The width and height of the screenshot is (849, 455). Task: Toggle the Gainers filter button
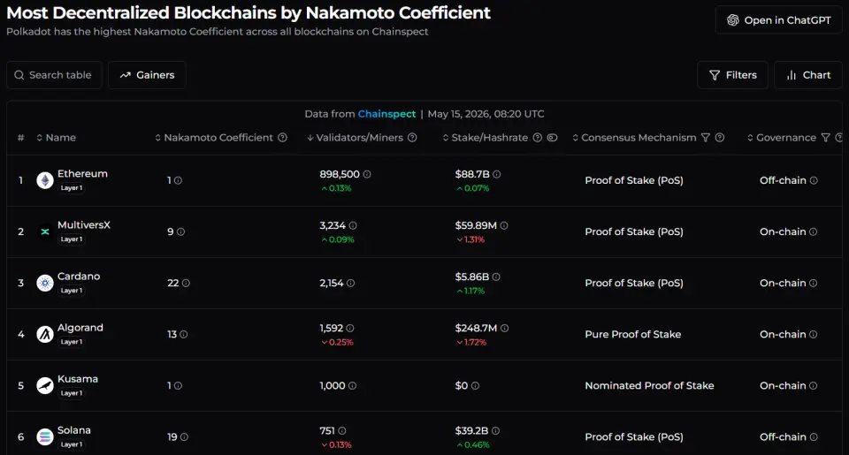pyautogui.click(x=148, y=75)
